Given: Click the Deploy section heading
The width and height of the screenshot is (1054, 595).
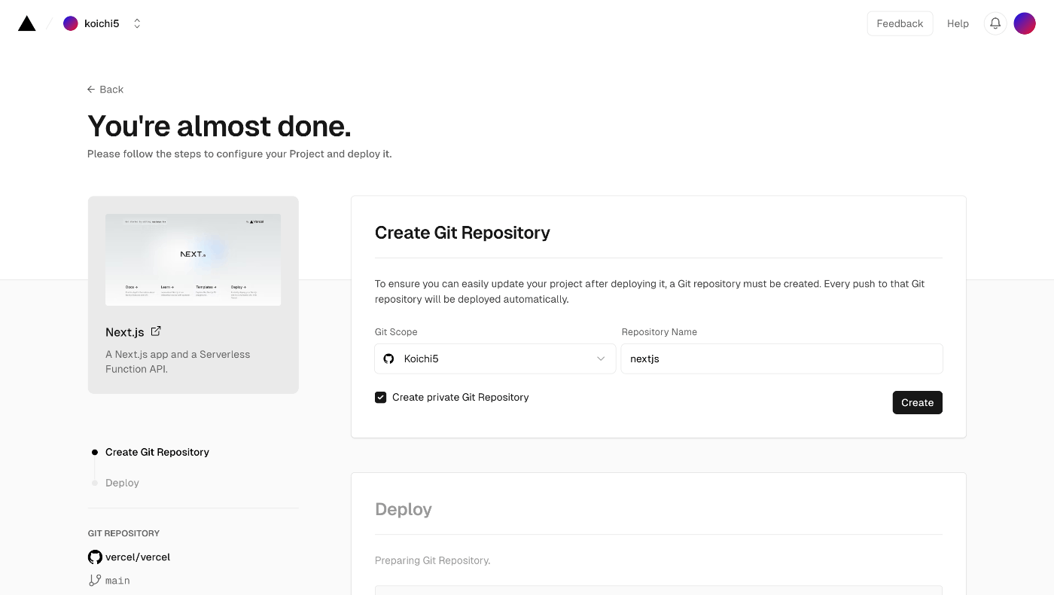Looking at the screenshot, I should click(404, 509).
